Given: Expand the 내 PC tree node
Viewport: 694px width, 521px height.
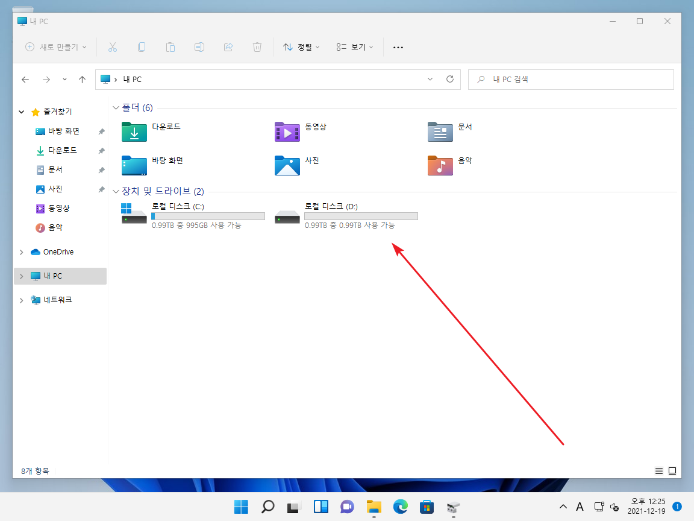Looking at the screenshot, I should click(x=21, y=276).
